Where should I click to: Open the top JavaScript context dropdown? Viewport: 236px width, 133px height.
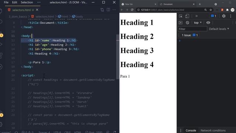[x=198, y=23]
